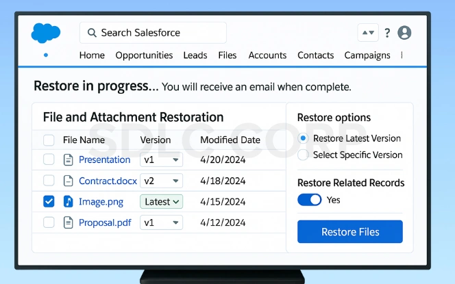Switch to the Campaigns tab
Viewport: 455px width, 284px height.
coord(367,55)
